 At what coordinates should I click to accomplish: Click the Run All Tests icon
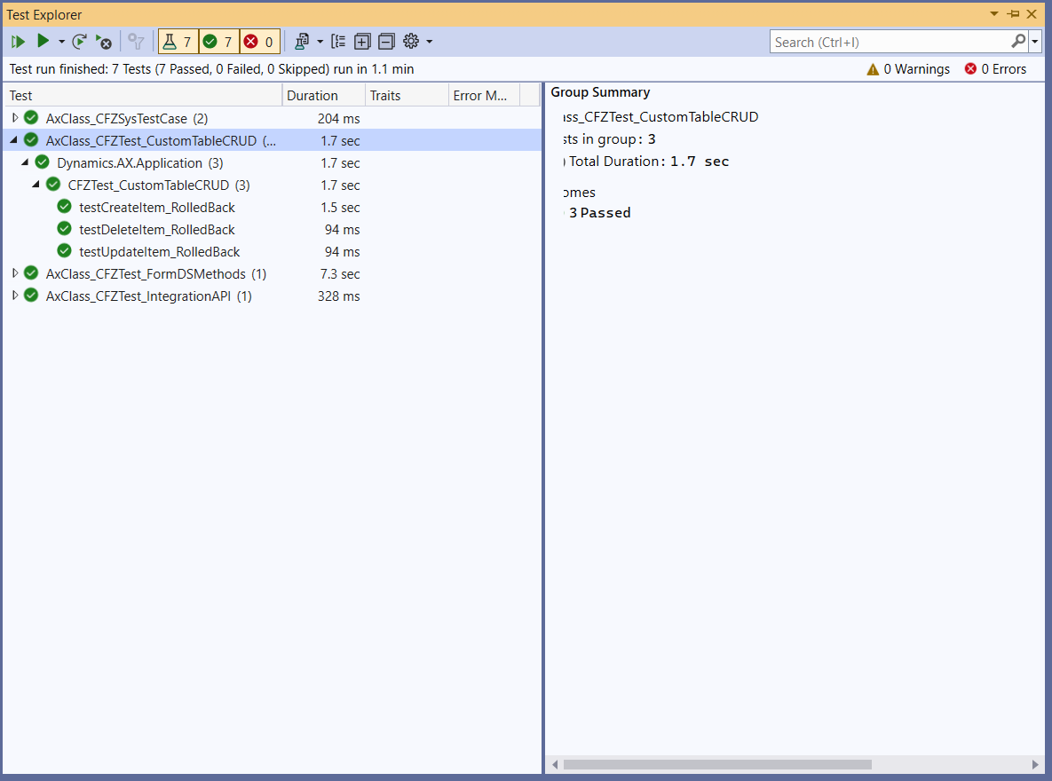point(18,42)
